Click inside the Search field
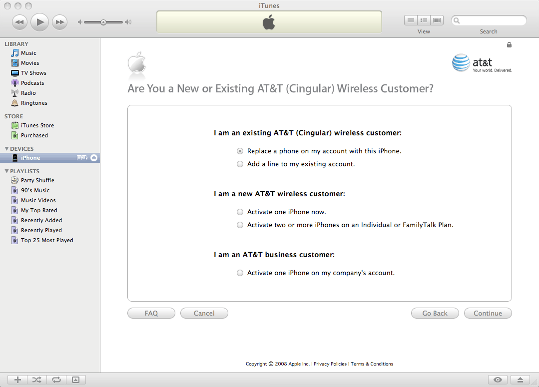 coord(489,20)
